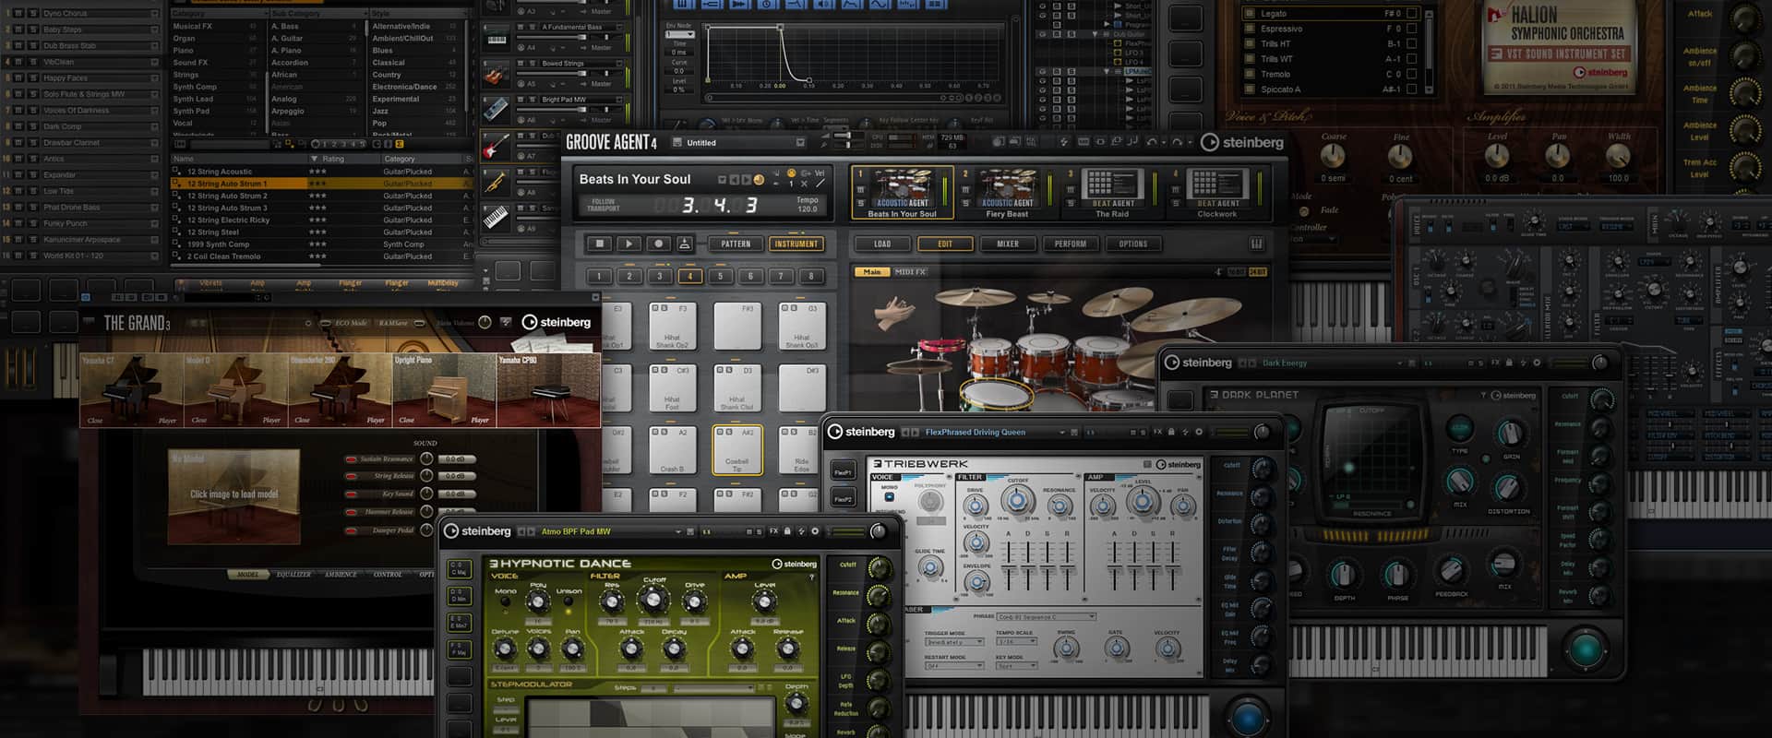Trigger the Hihat Foot C#3 pad
1772x738 pixels.
(672, 388)
